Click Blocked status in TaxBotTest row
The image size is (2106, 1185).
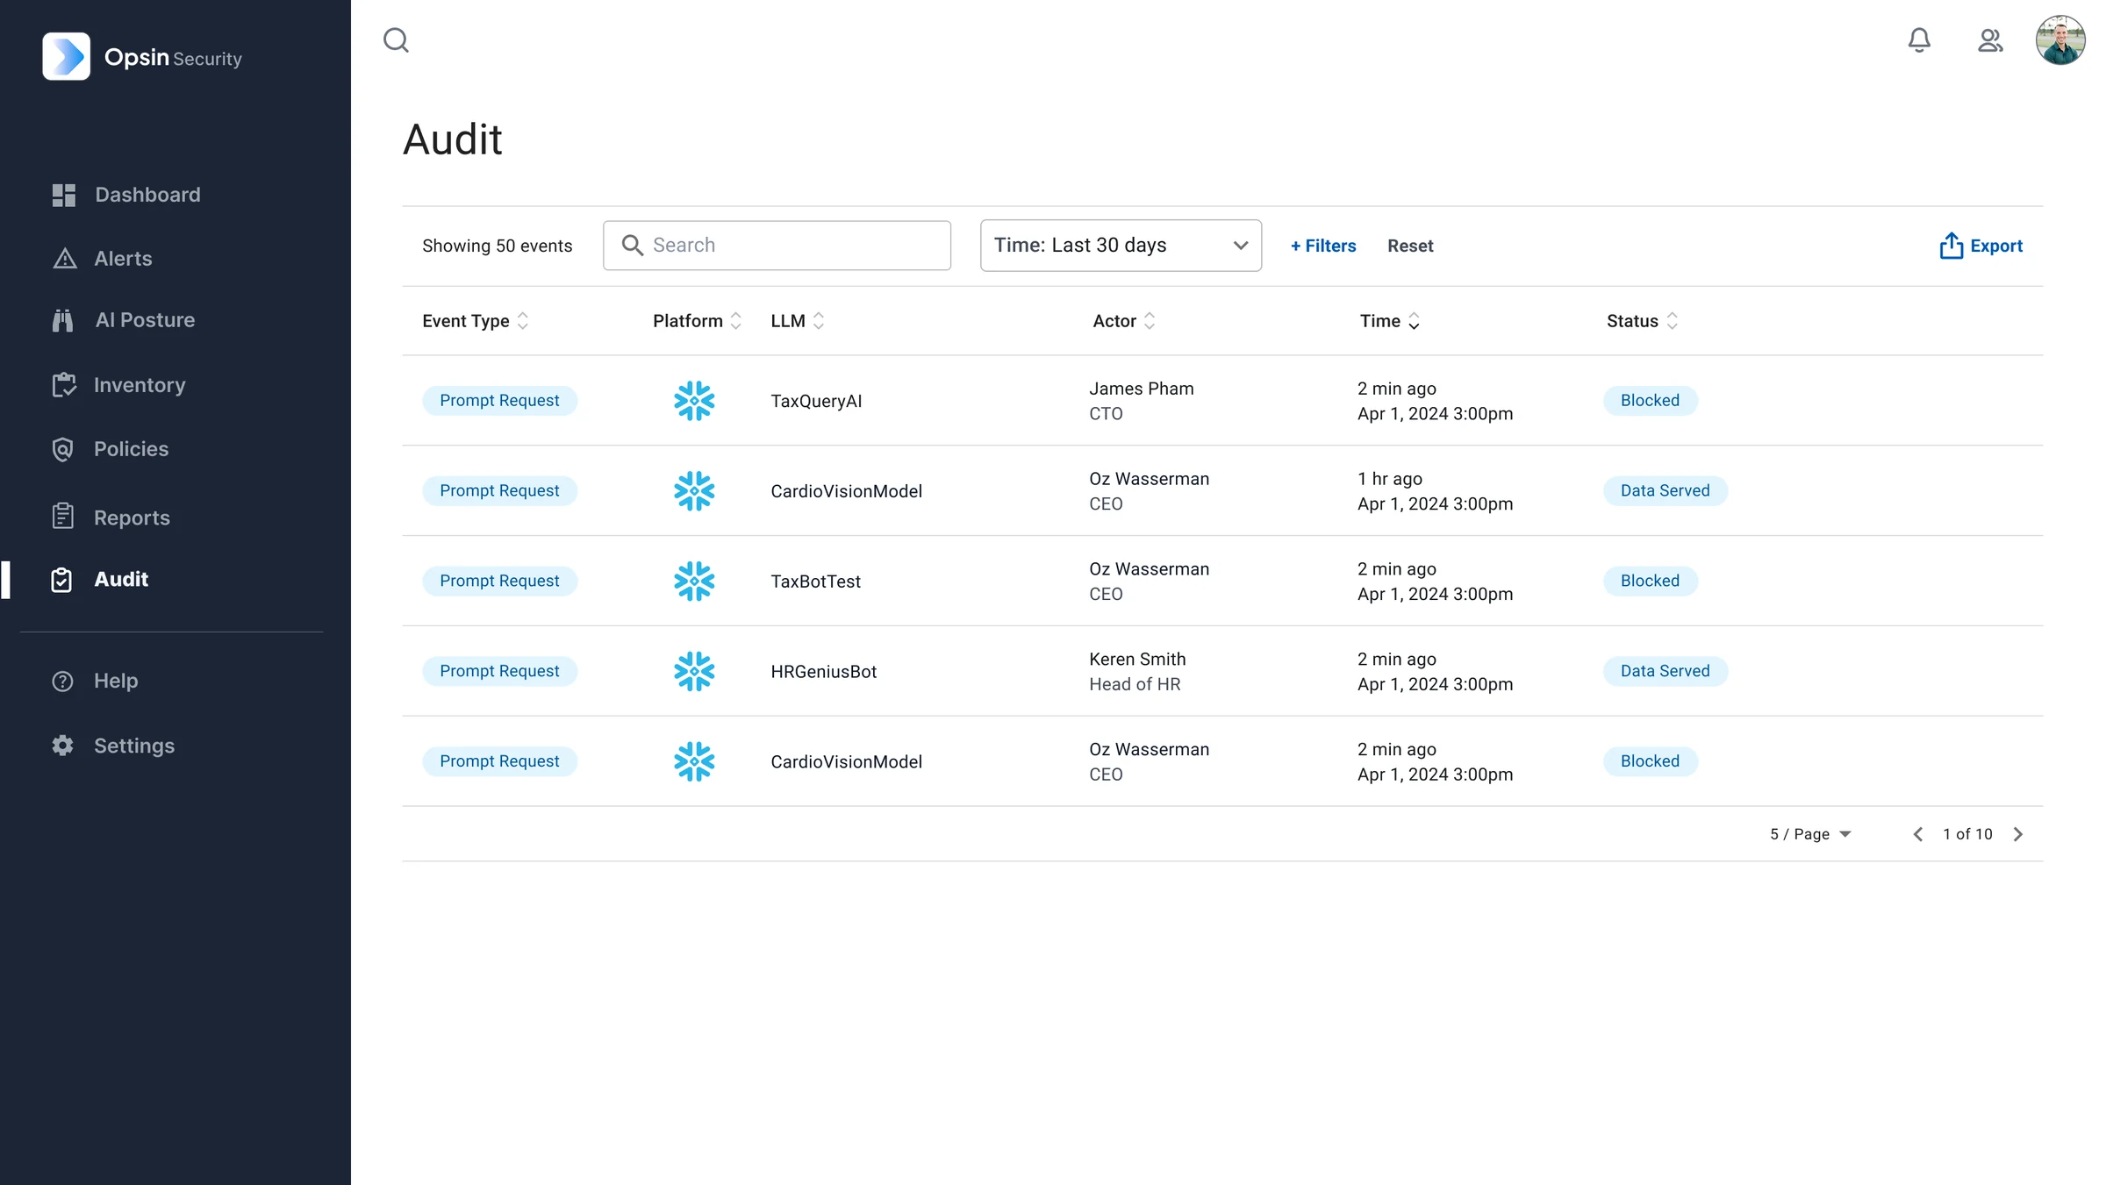click(1650, 581)
